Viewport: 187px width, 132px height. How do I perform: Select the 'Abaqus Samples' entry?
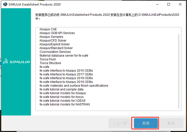pyautogui.click(x=51, y=37)
